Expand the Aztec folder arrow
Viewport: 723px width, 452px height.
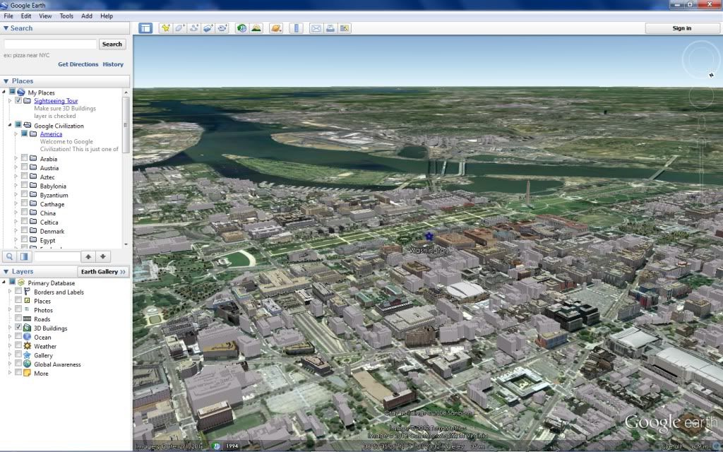click(x=16, y=177)
